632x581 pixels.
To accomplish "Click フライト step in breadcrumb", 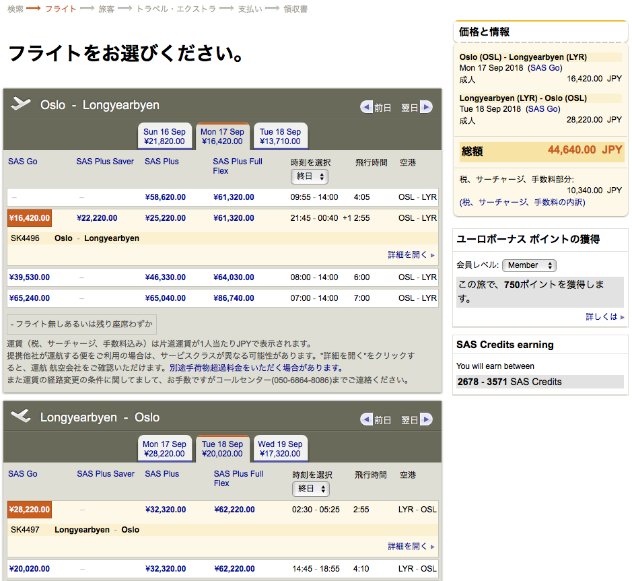I will tap(61, 9).
